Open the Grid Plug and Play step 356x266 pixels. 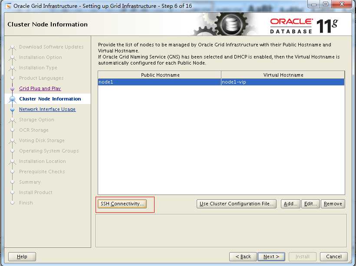[40, 88]
